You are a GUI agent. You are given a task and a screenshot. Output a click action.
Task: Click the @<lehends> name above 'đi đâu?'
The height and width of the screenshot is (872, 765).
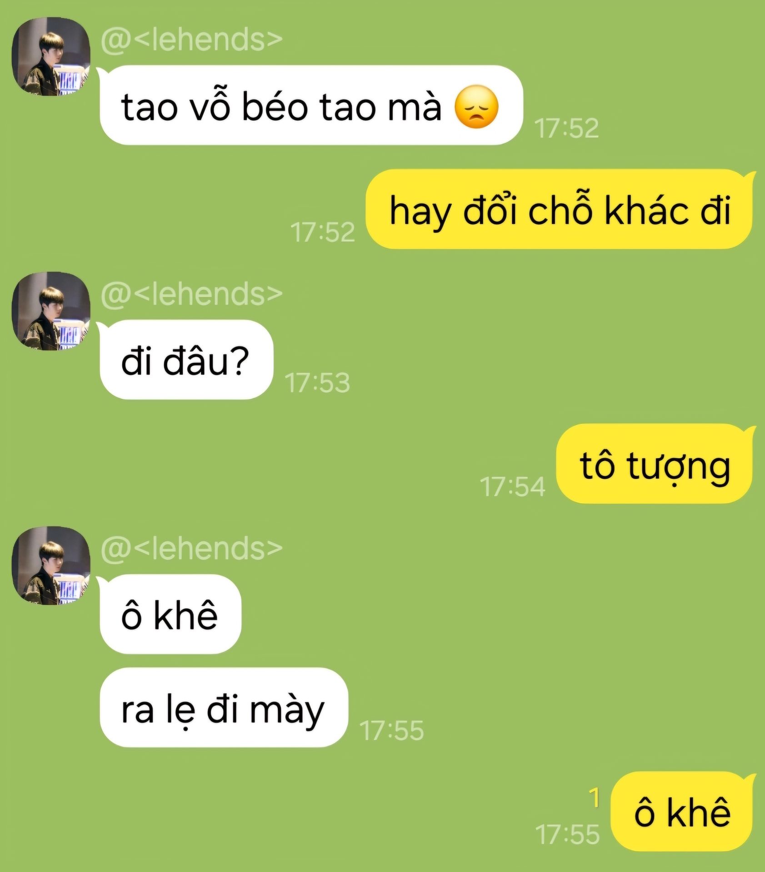pyautogui.click(x=191, y=294)
